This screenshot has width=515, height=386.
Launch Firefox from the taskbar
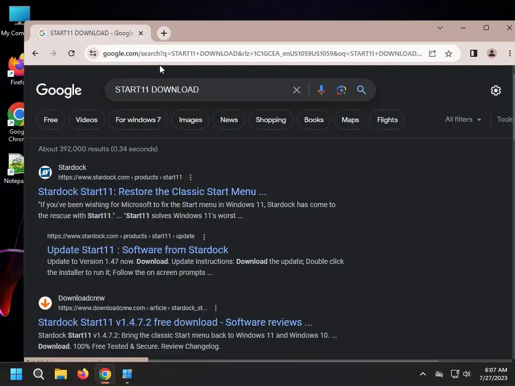tap(83, 374)
